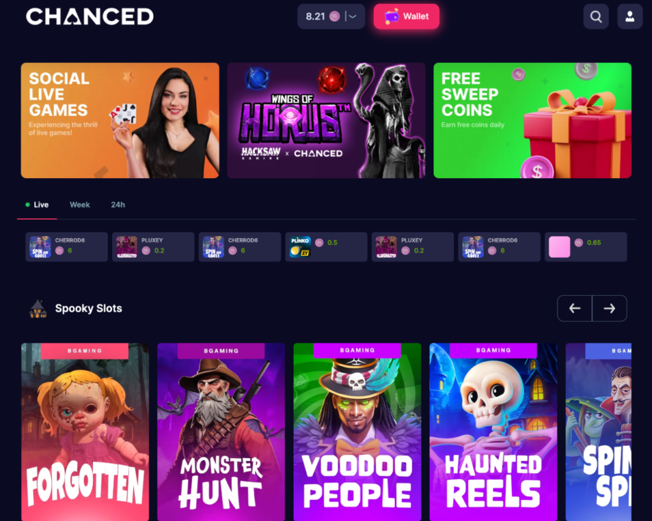Viewport: 652px width, 521px height.
Task: Click the pink square in live feed
Action: click(x=559, y=247)
